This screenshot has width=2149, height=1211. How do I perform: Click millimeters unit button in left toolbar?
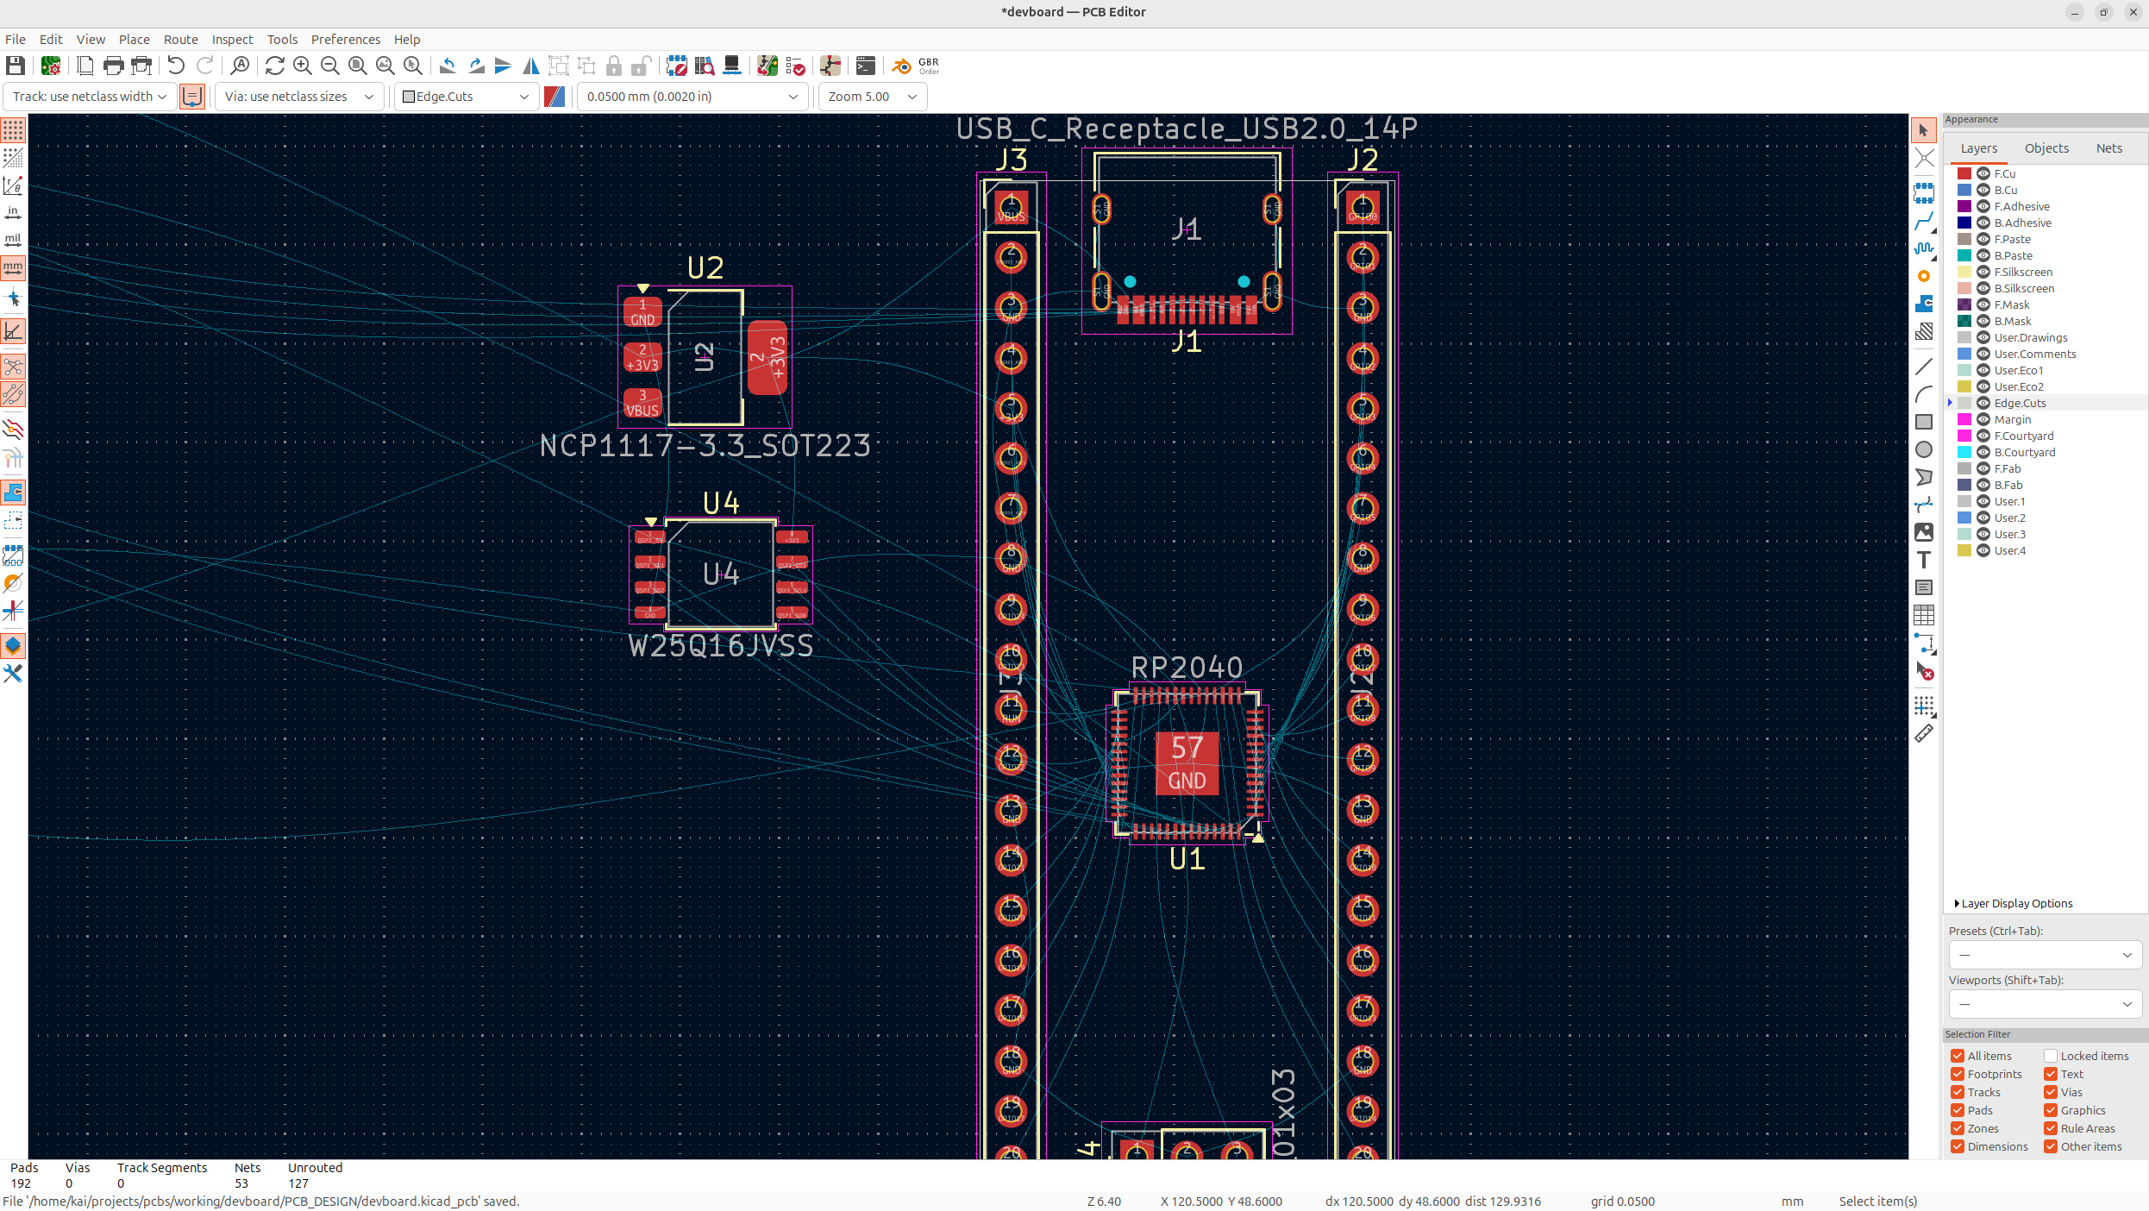tap(13, 268)
